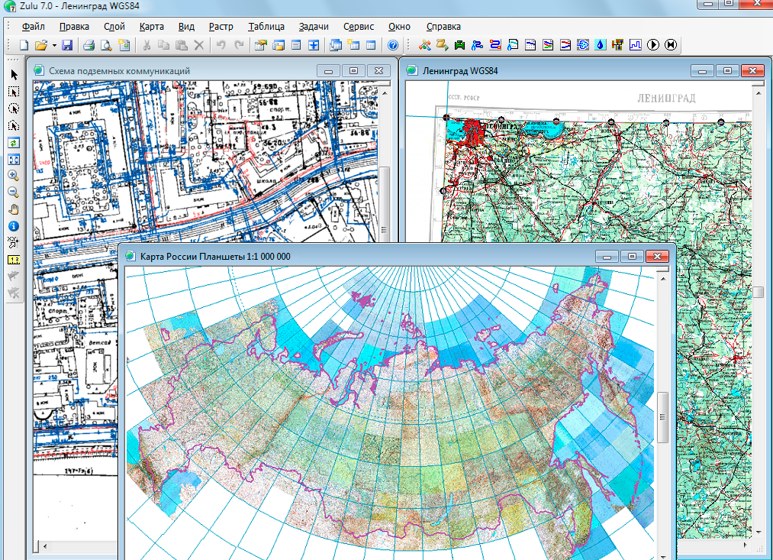Open the Файл menu

click(33, 27)
